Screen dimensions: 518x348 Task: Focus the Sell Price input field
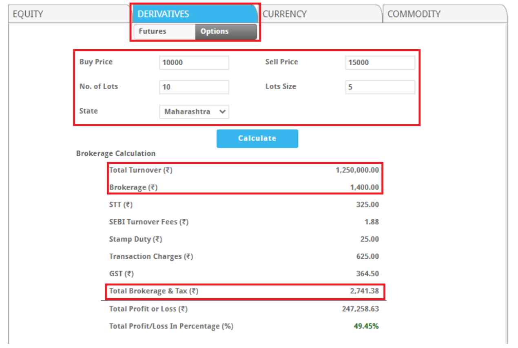tap(380, 63)
